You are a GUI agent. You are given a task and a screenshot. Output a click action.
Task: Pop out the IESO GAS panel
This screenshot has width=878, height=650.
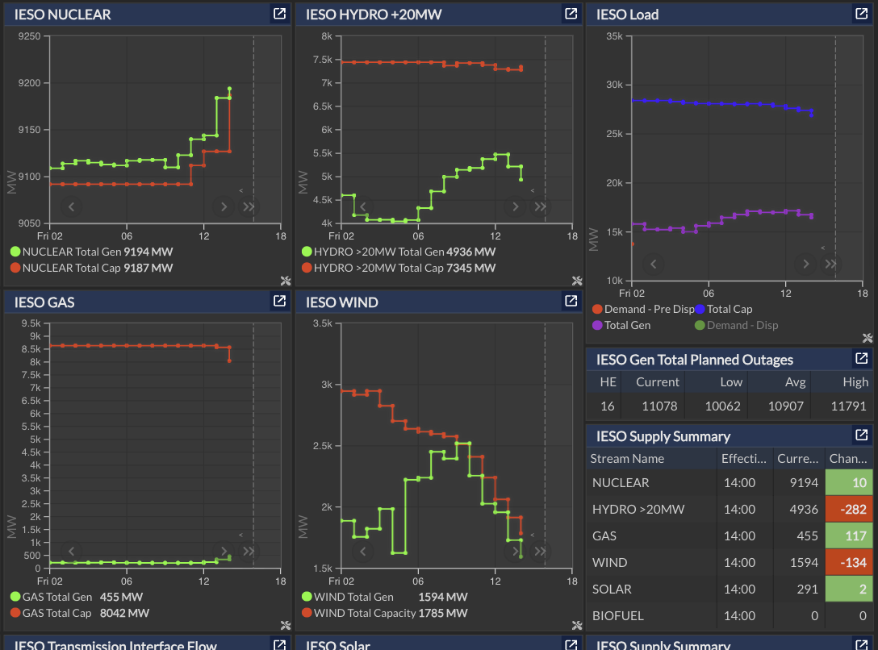tap(279, 301)
